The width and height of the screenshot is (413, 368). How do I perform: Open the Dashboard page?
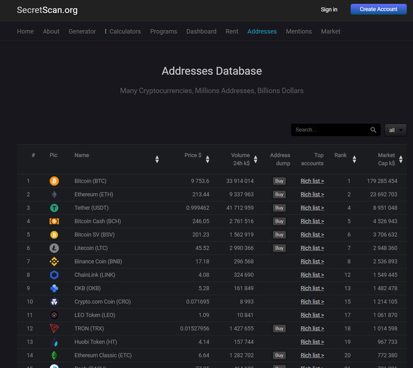point(201,32)
